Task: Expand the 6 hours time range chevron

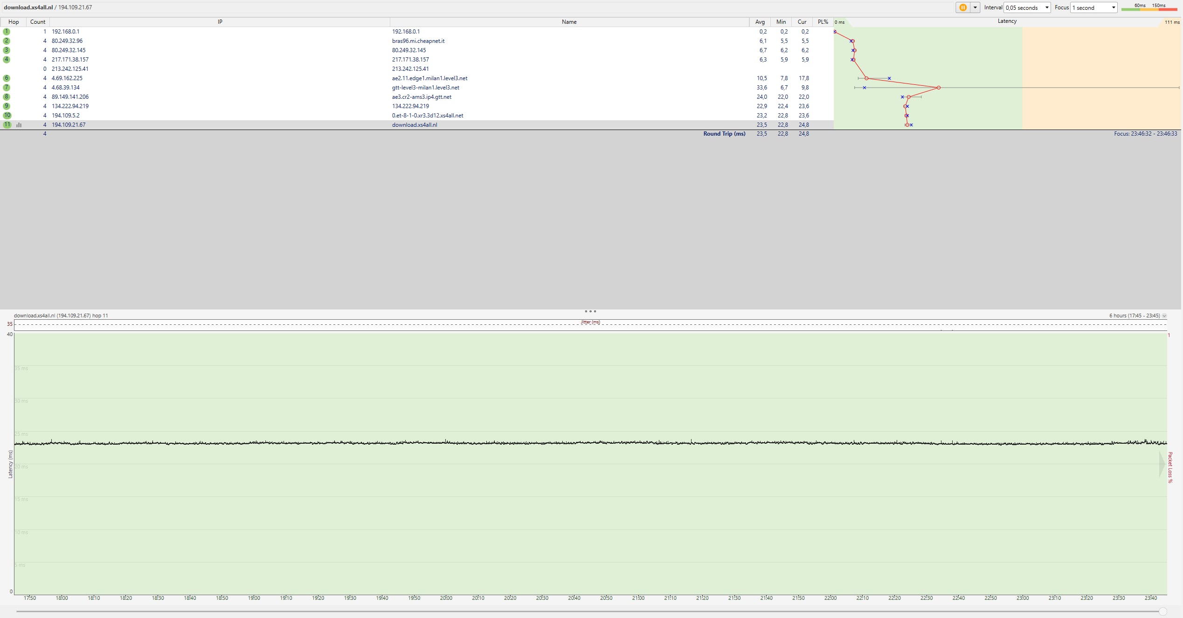Action: [x=1164, y=316]
